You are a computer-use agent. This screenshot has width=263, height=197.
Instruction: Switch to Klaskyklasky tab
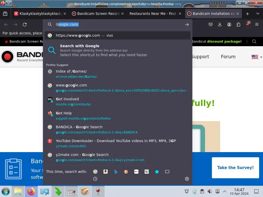click(x=40, y=14)
